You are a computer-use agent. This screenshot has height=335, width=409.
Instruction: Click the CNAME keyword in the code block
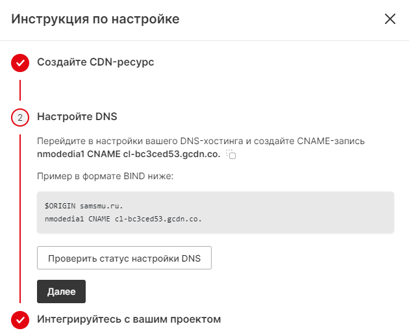(x=100, y=219)
